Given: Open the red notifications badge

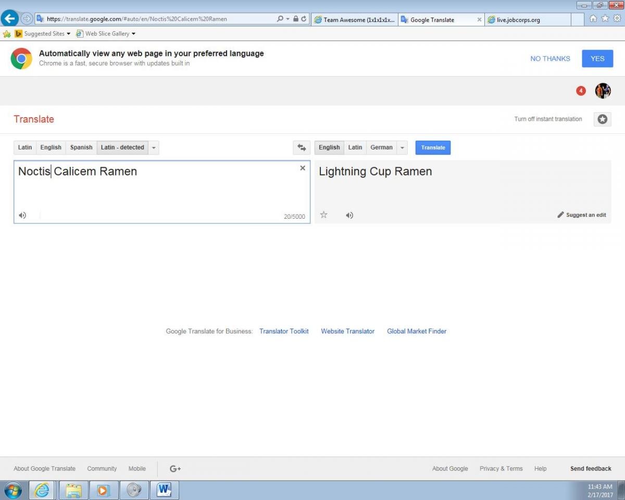Looking at the screenshot, I should pos(581,91).
